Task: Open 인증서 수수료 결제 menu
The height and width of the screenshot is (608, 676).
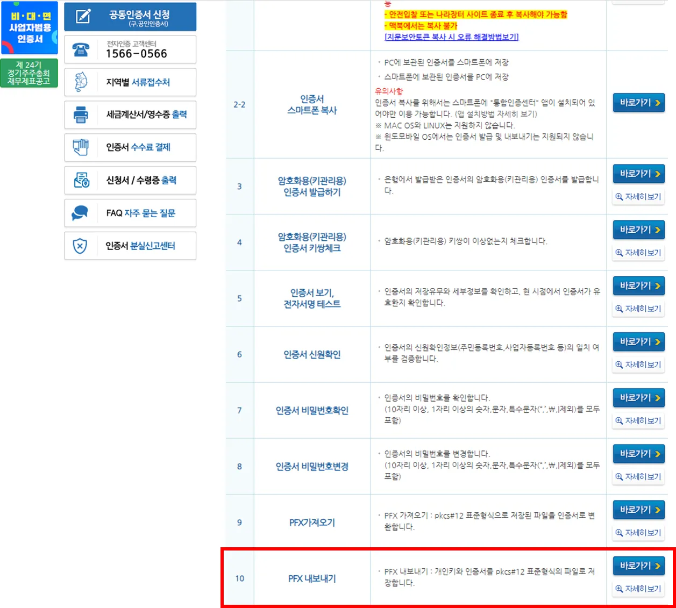Action: [130, 147]
